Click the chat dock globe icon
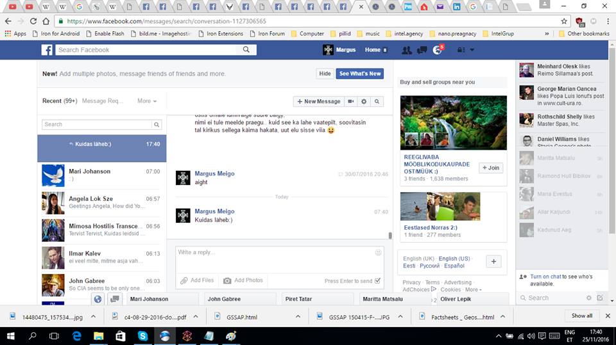This screenshot has width=616, height=345. [98, 299]
